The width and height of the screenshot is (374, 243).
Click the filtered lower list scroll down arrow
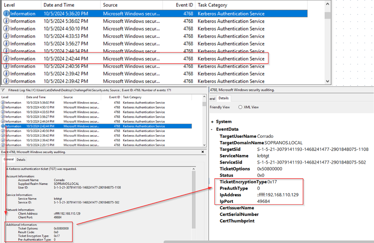coord(204,145)
